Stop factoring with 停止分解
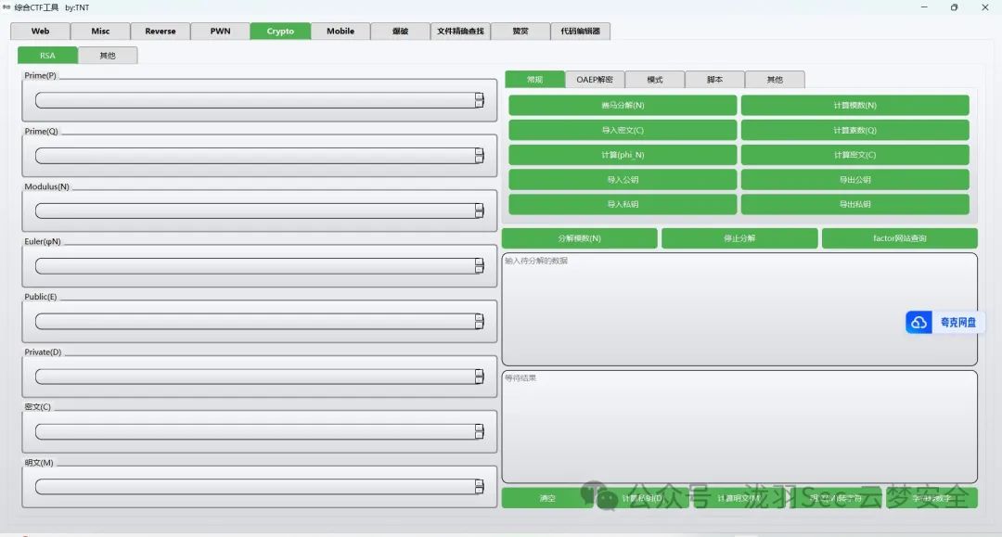1002x537 pixels. point(739,238)
